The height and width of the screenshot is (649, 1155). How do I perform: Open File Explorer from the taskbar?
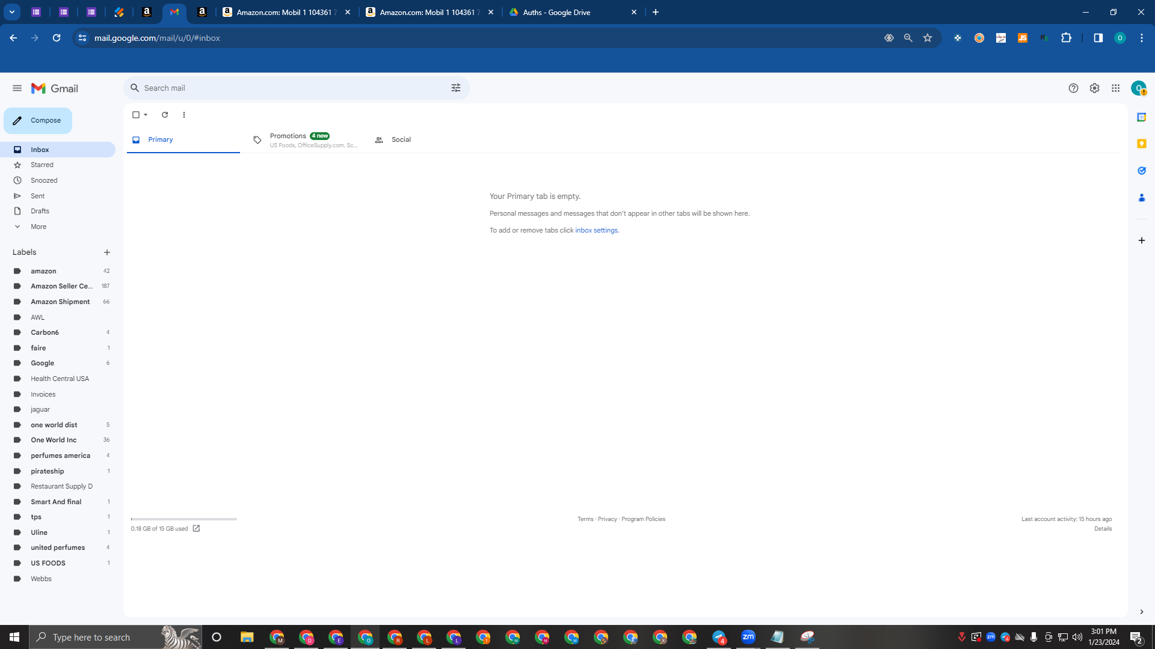tap(247, 637)
